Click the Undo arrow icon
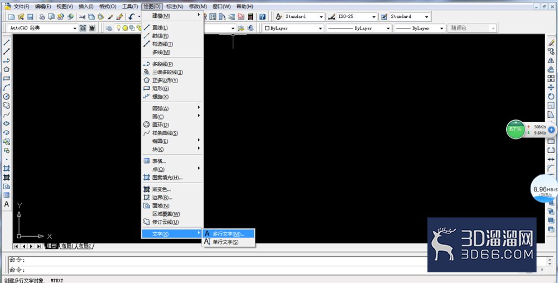This screenshot has height=283, width=558. pos(131,17)
